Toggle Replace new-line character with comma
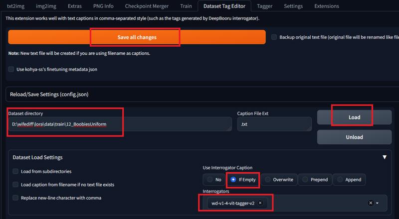 click(x=15, y=198)
